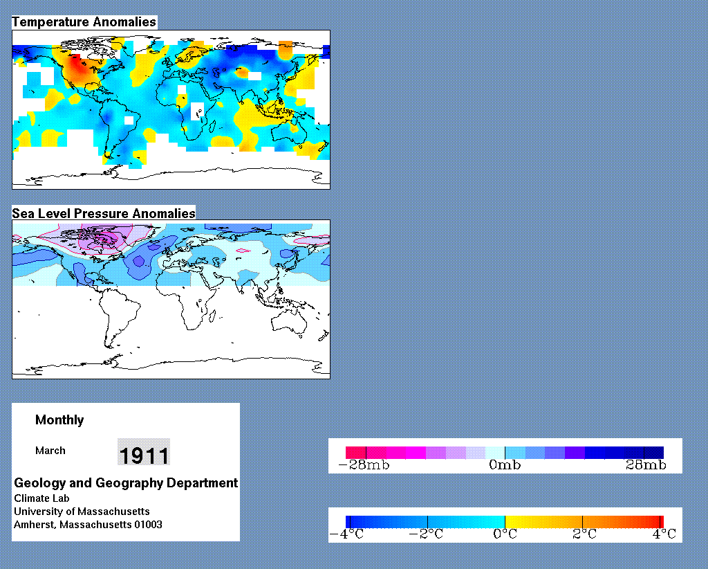
Task: Click Amherst, Massachusetts 01003 address
Action: pyautogui.click(x=88, y=525)
